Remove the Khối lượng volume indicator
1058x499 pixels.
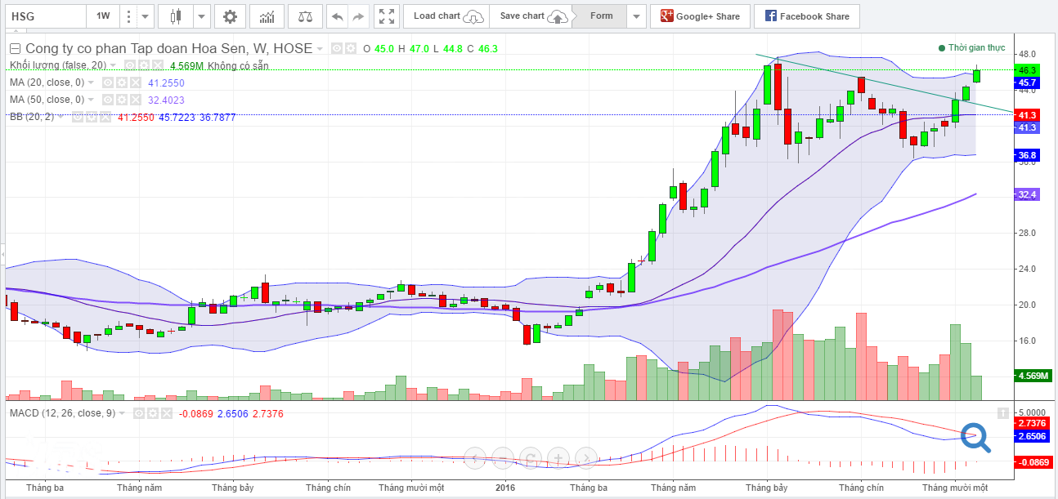[x=158, y=65]
